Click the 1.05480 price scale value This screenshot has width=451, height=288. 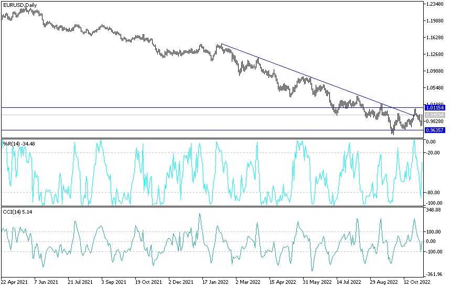[x=435, y=87]
